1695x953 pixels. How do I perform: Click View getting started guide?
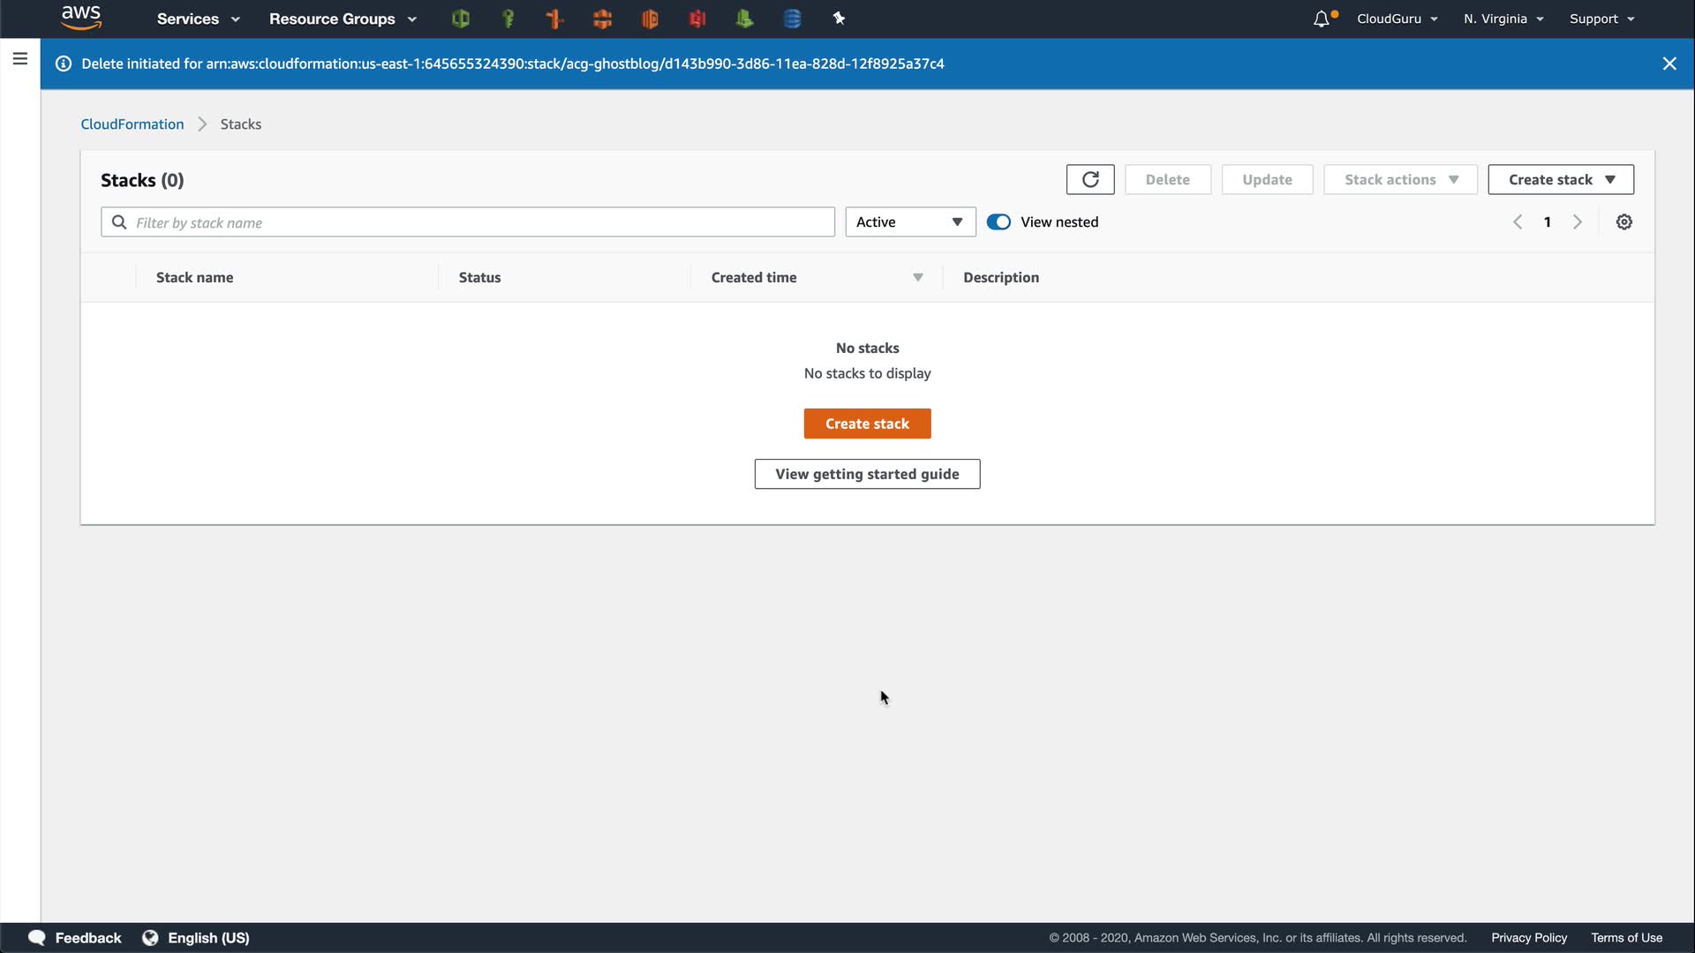pos(867,474)
